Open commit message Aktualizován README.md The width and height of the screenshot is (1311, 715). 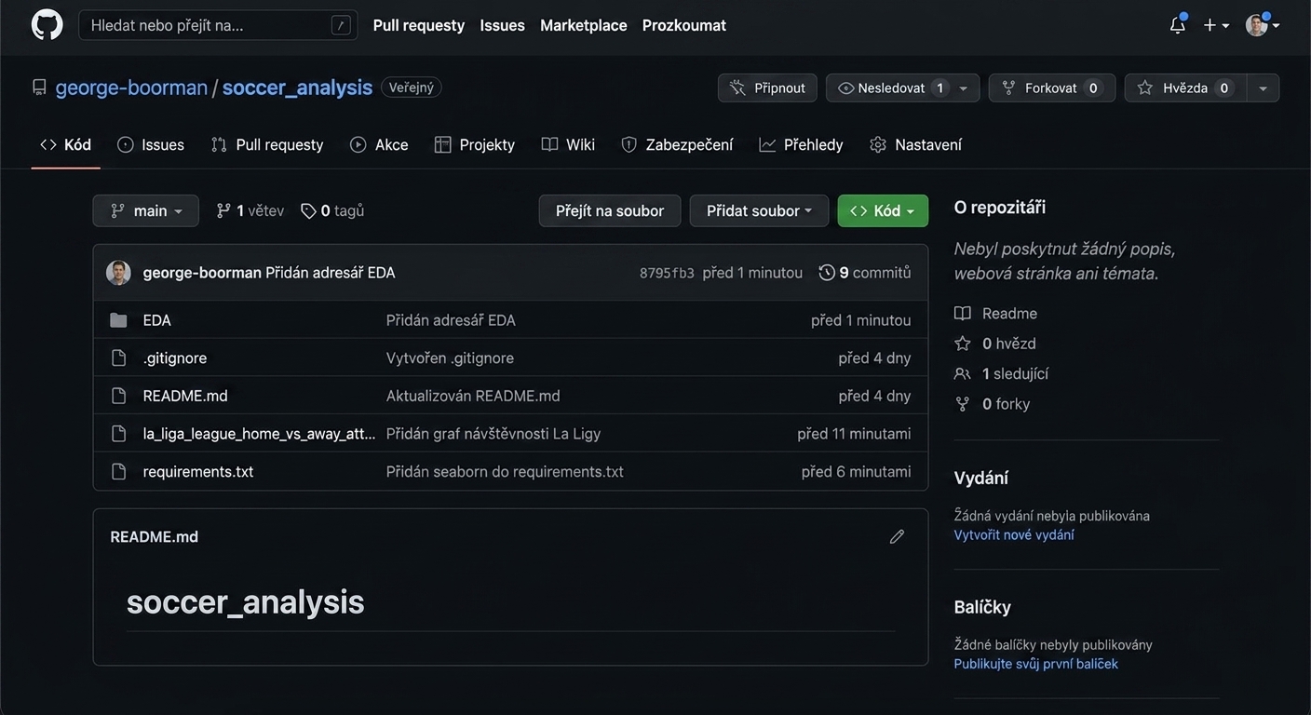(473, 396)
